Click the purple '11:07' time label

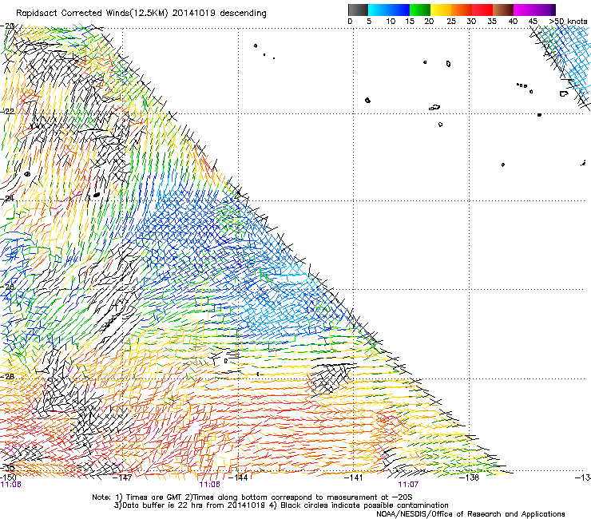tap(408, 485)
